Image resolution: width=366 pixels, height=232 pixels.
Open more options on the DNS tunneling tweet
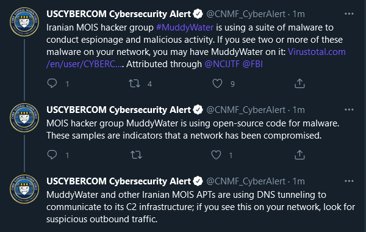pyautogui.click(x=349, y=181)
